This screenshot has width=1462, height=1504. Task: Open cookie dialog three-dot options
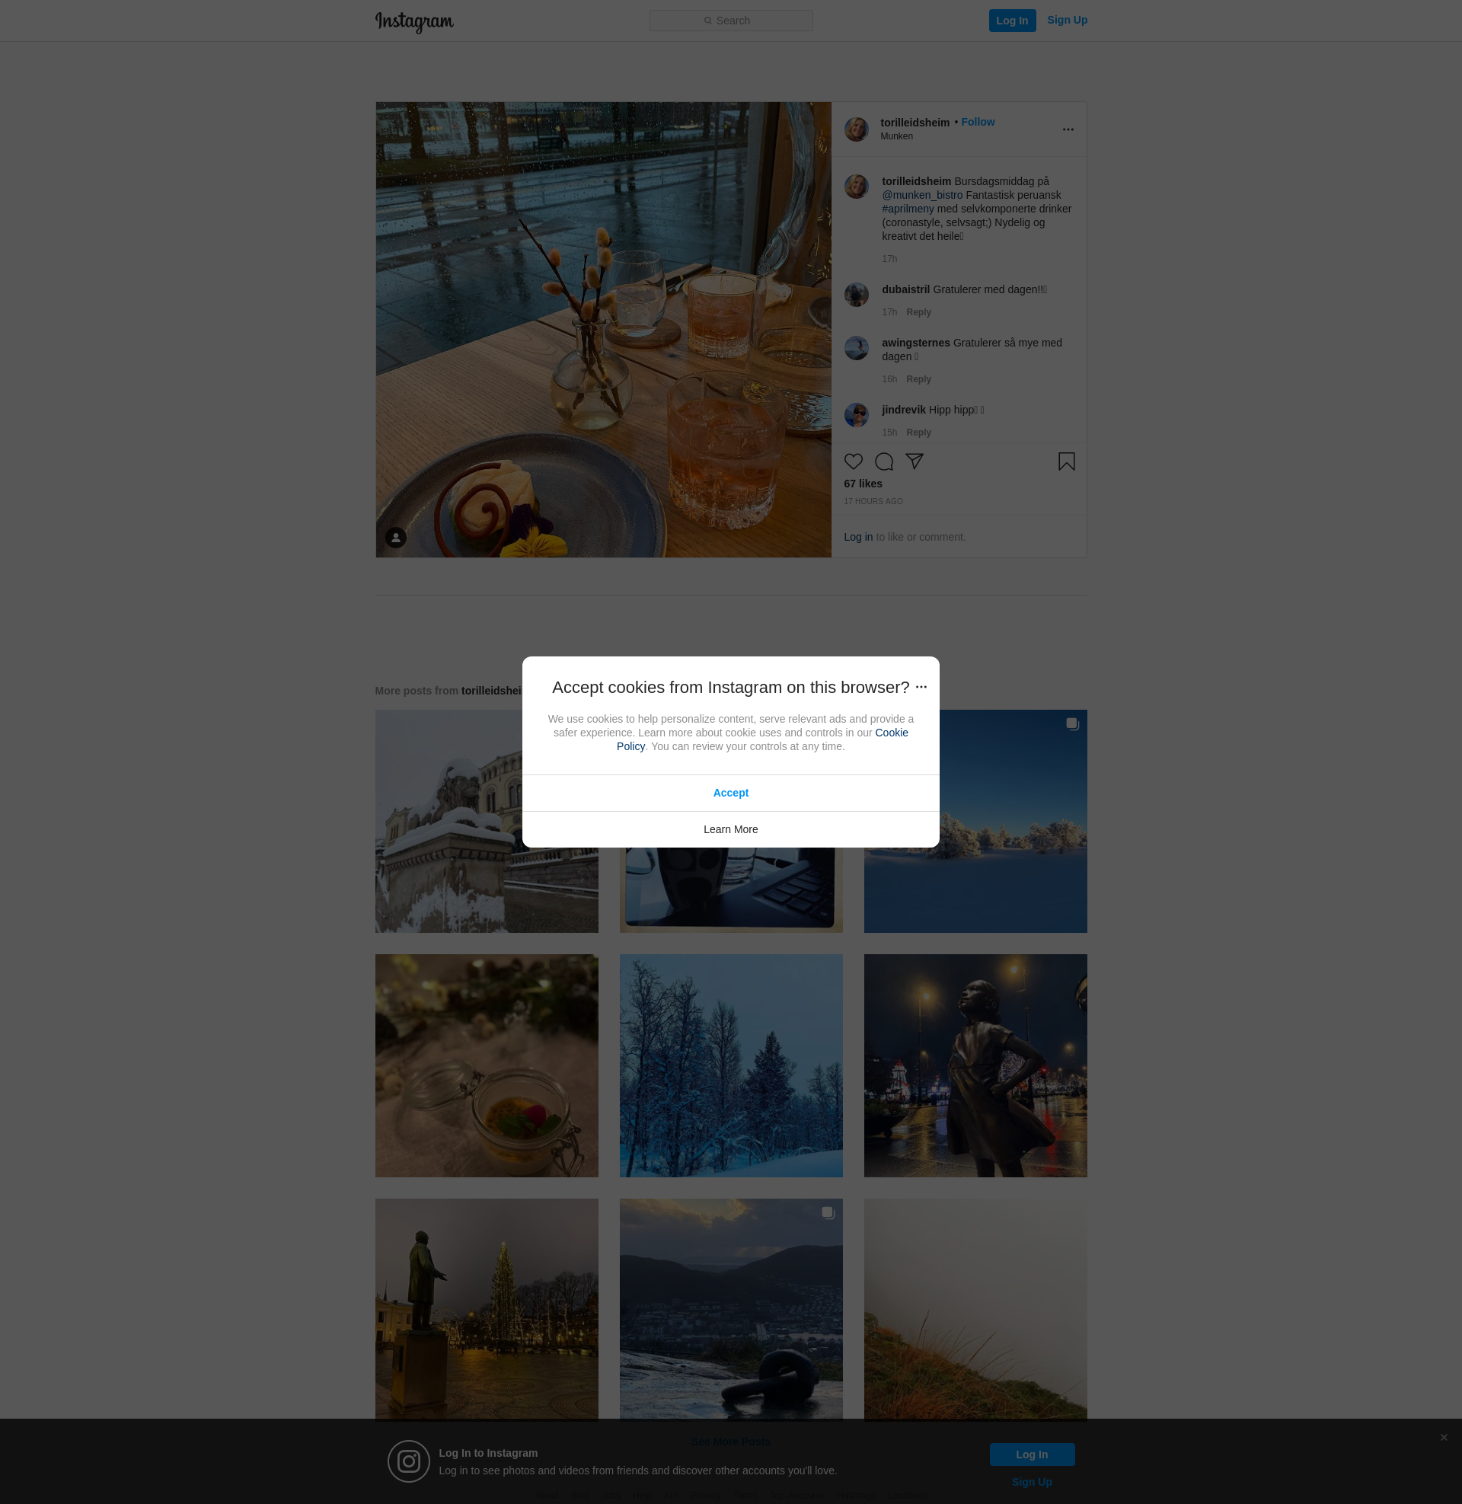click(x=921, y=687)
